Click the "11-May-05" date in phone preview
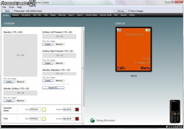 click(142, 63)
